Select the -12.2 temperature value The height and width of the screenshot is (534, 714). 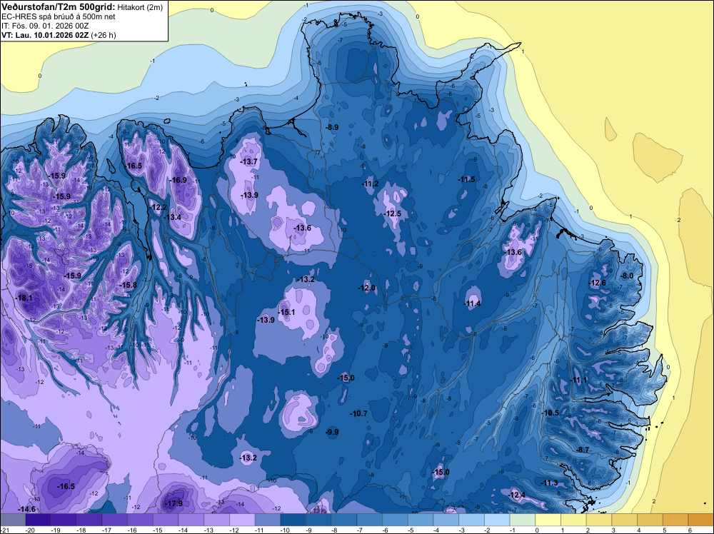(x=159, y=207)
